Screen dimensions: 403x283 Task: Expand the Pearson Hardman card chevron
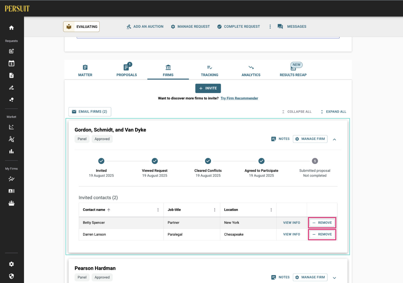pyautogui.click(x=334, y=278)
